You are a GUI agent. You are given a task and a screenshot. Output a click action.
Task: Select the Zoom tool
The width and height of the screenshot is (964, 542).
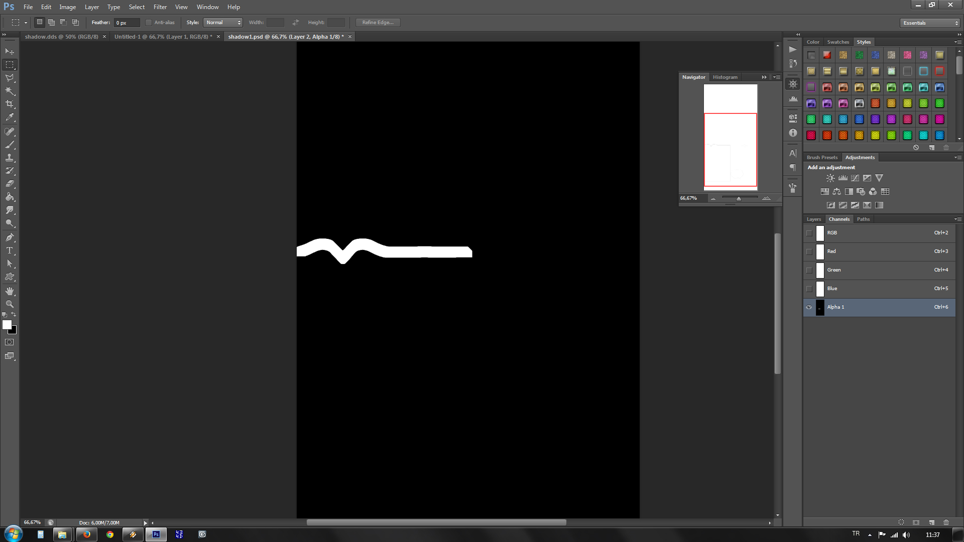click(x=10, y=304)
